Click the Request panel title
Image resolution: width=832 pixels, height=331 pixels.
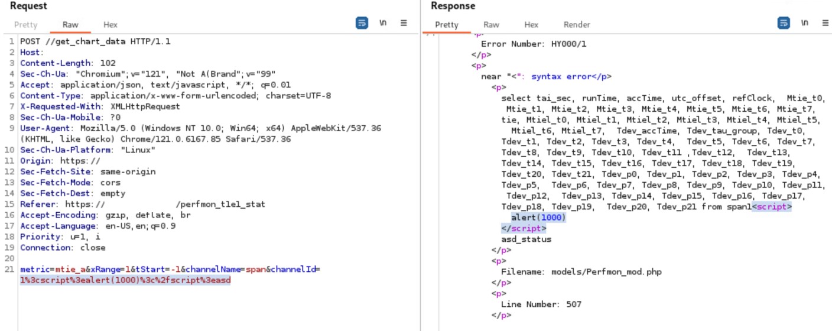pos(28,6)
